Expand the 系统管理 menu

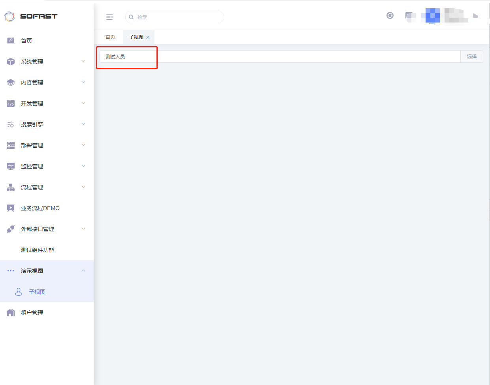(x=32, y=62)
